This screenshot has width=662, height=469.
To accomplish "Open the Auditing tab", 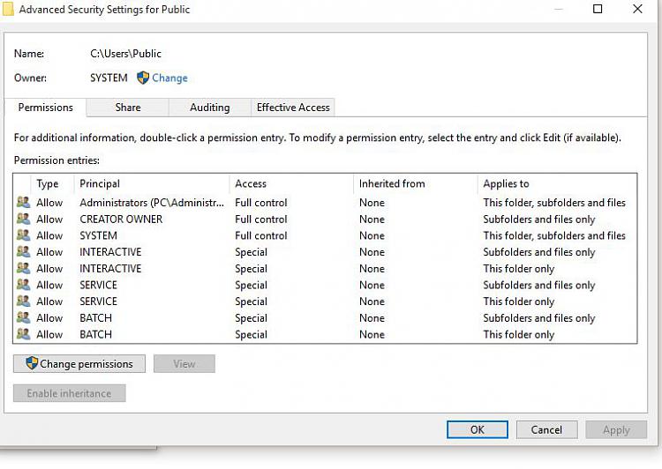I will click(210, 108).
